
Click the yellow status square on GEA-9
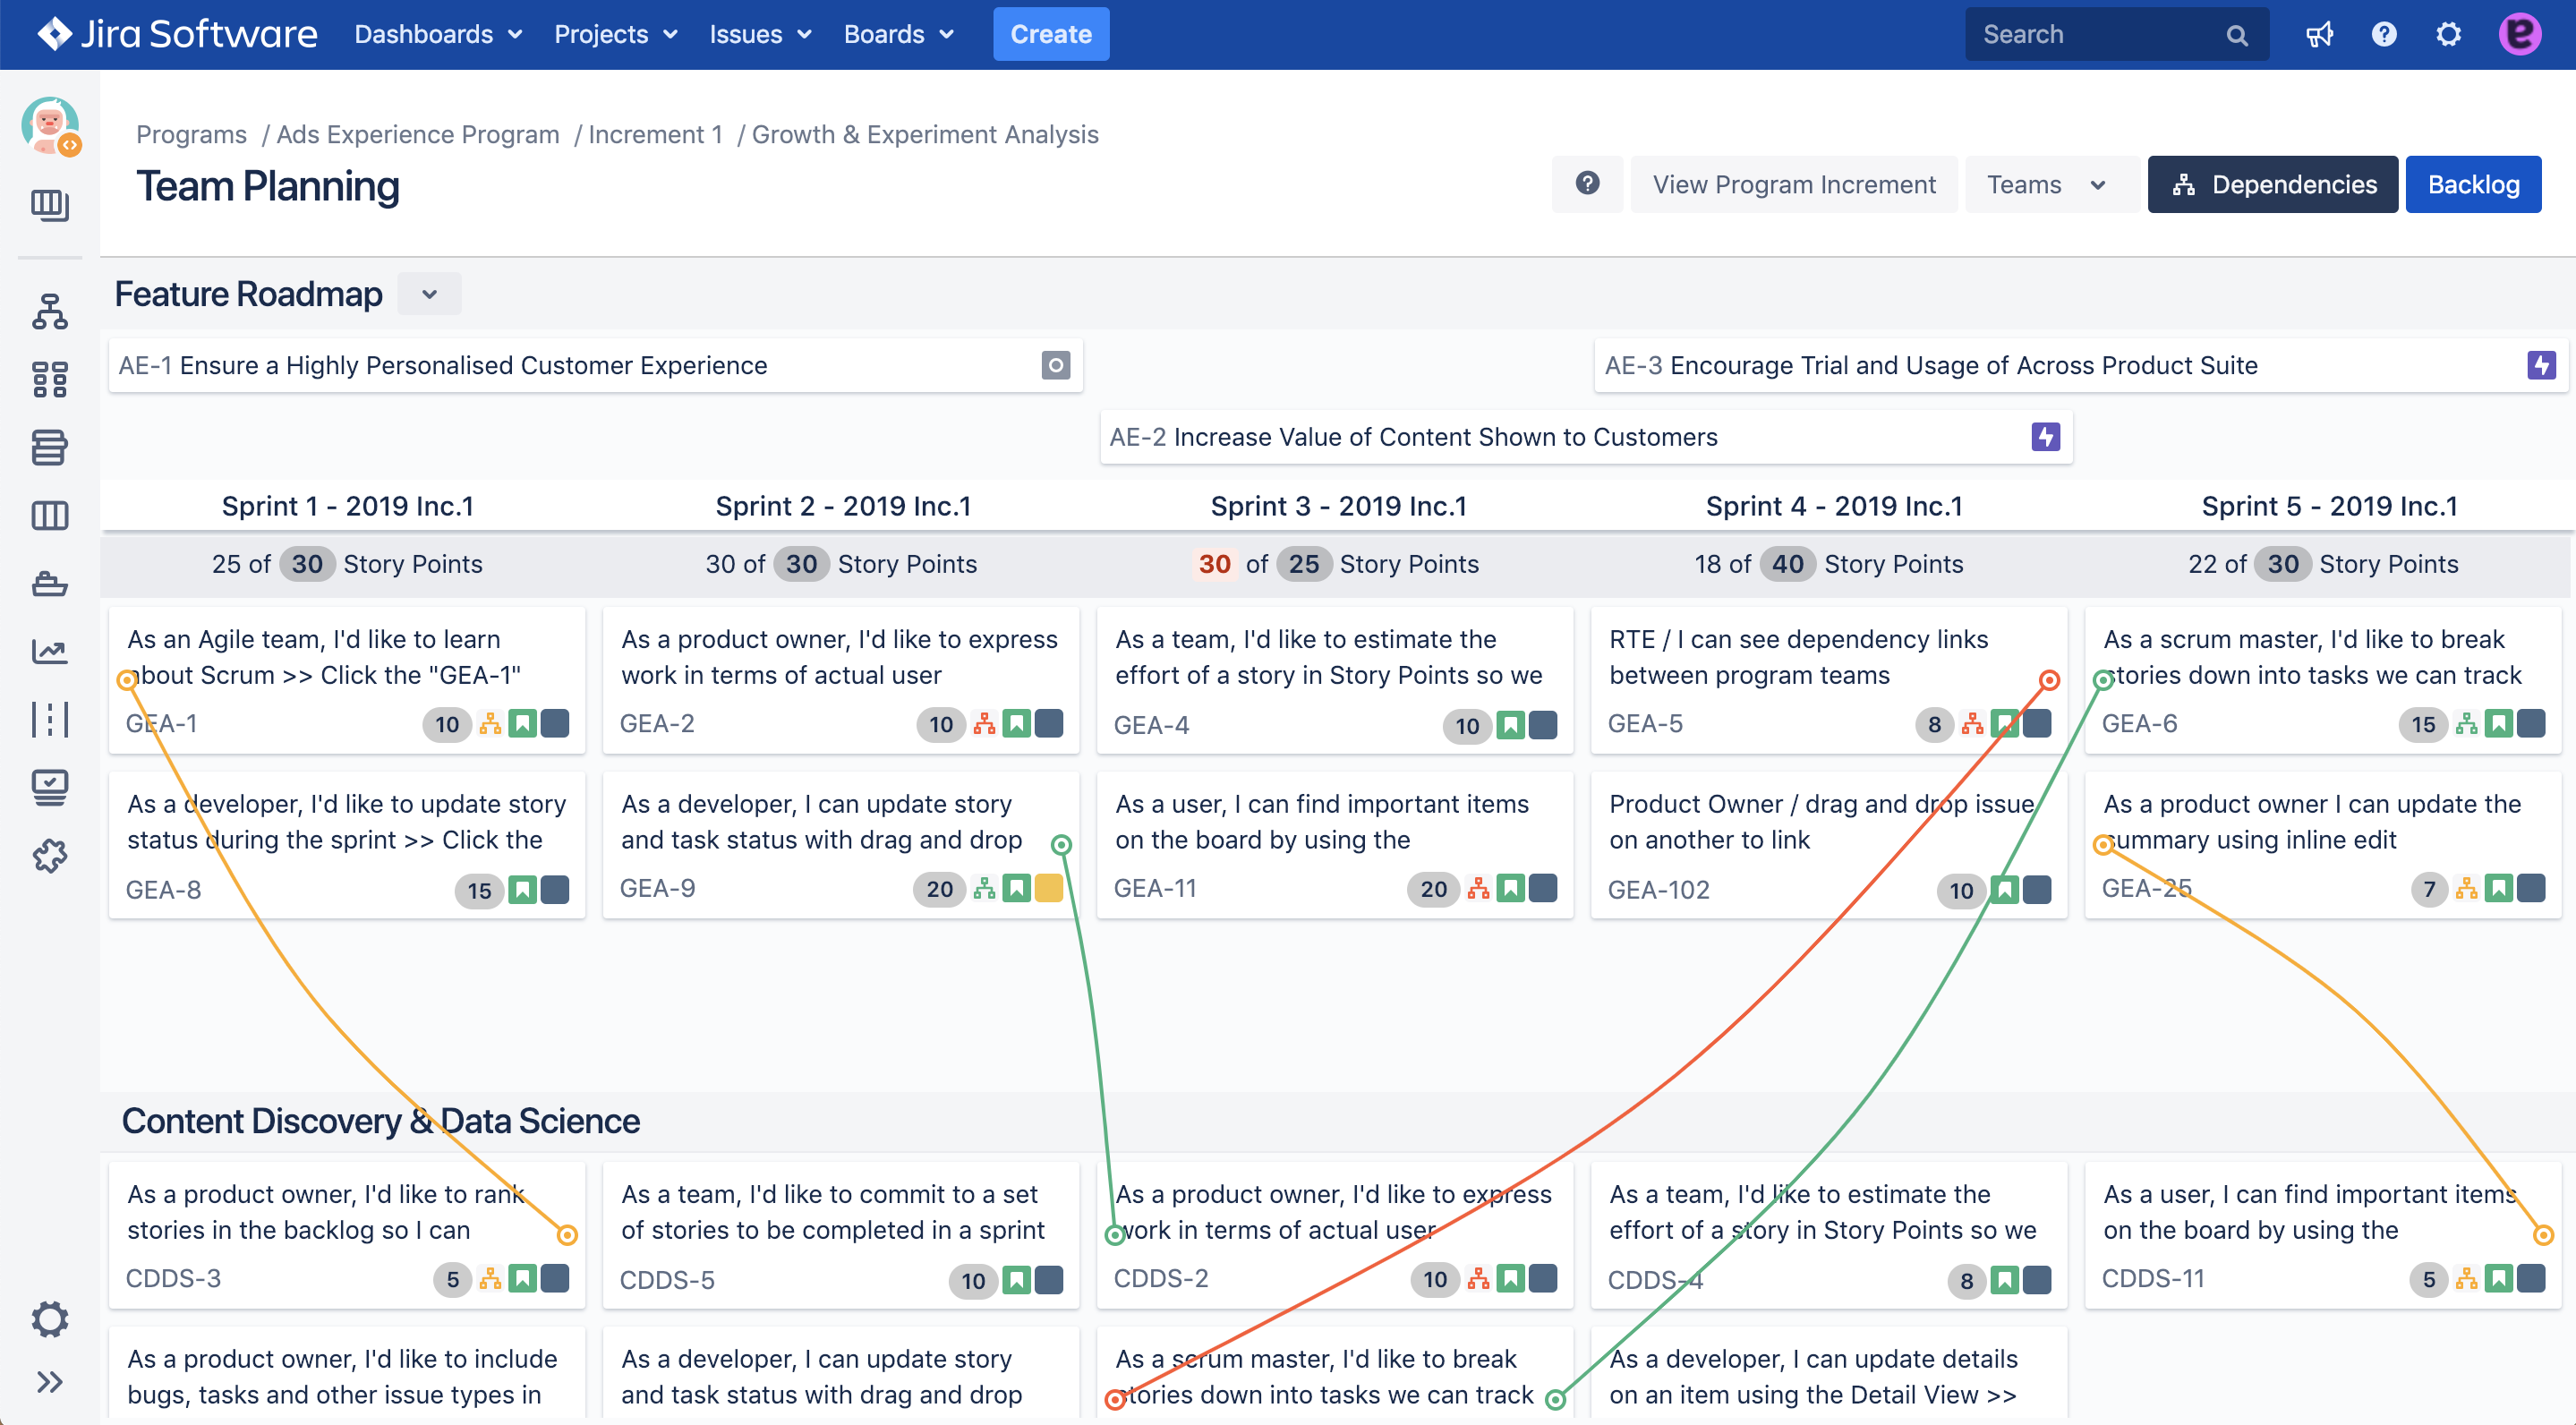[x=1049, y=888]
